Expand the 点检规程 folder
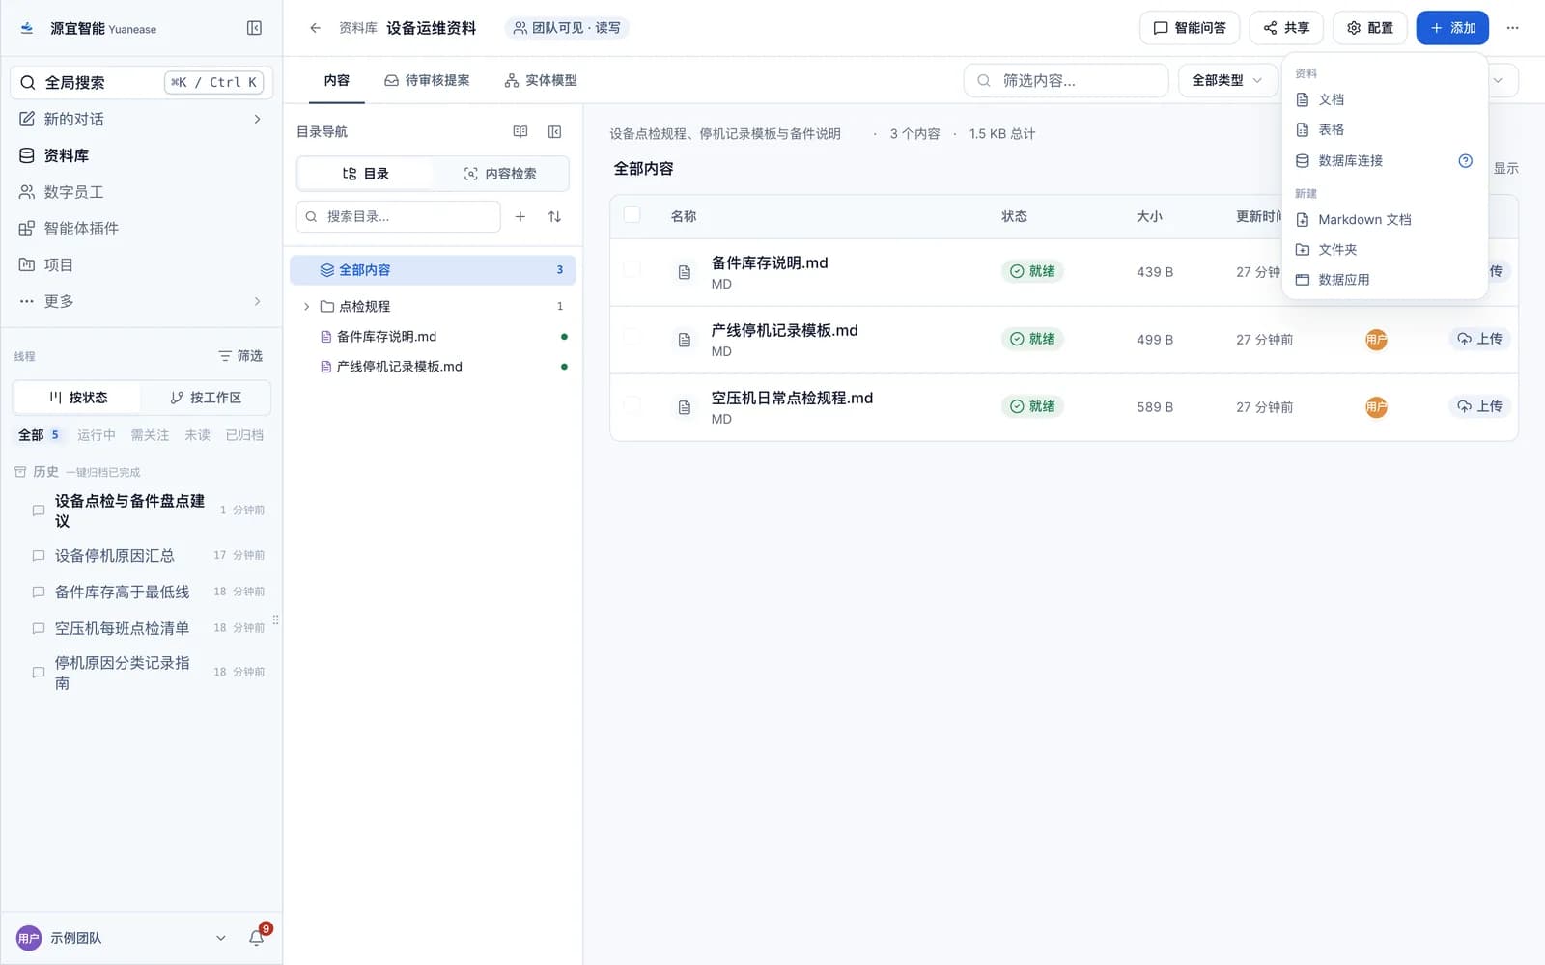The image size is (1545, 965). click(x=307, y=306)
